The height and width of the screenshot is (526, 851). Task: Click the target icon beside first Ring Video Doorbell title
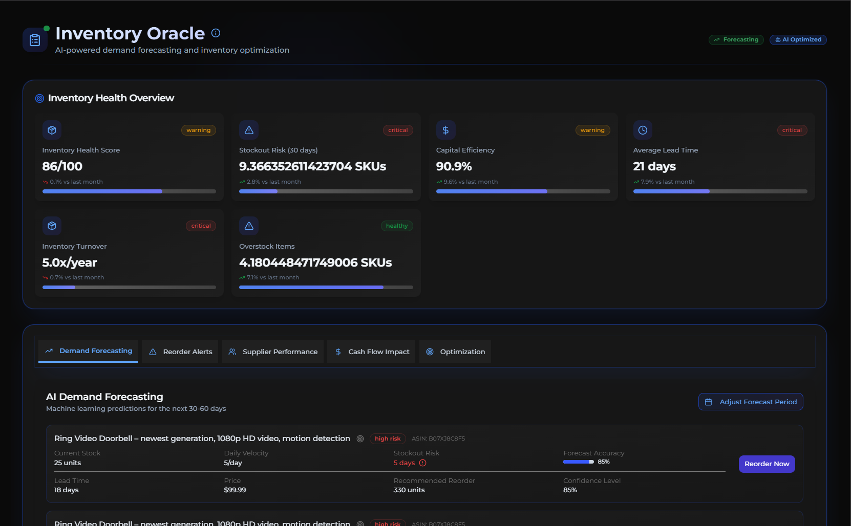point(360,439)
